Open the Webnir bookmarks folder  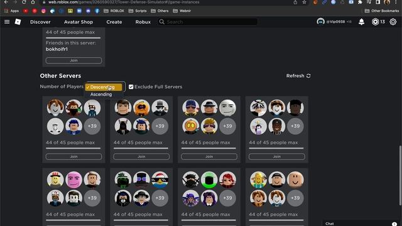click(182, 11)
